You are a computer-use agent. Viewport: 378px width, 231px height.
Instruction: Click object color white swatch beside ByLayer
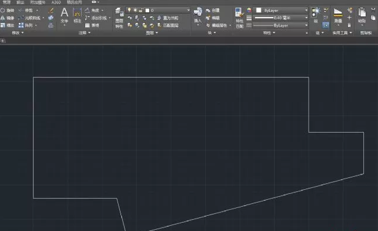[x=259, y=10]
